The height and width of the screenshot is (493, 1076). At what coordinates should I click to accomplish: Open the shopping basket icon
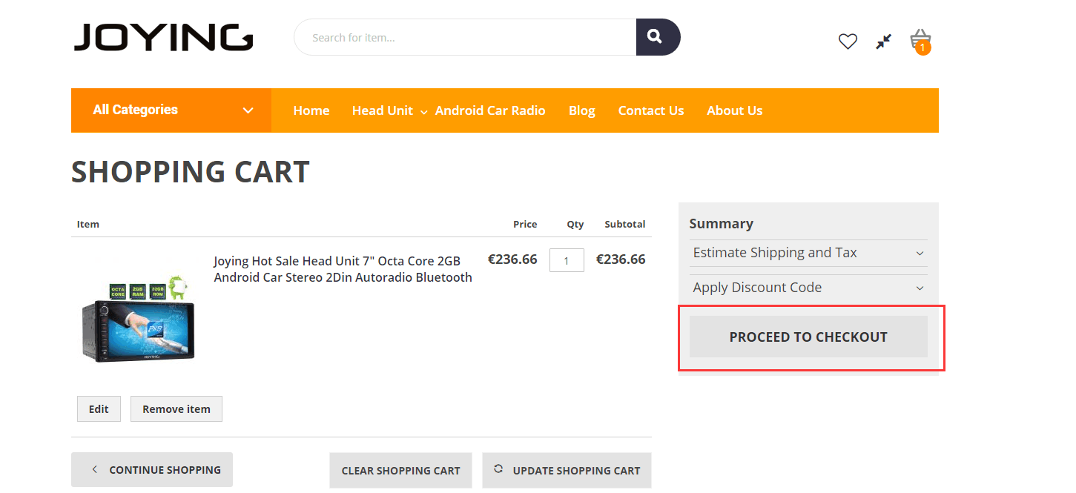tap(920, 40)
